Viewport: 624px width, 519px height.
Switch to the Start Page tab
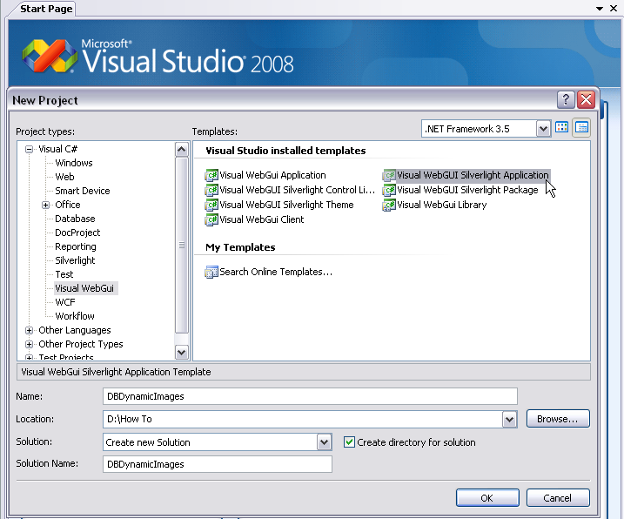pos(46,9)
